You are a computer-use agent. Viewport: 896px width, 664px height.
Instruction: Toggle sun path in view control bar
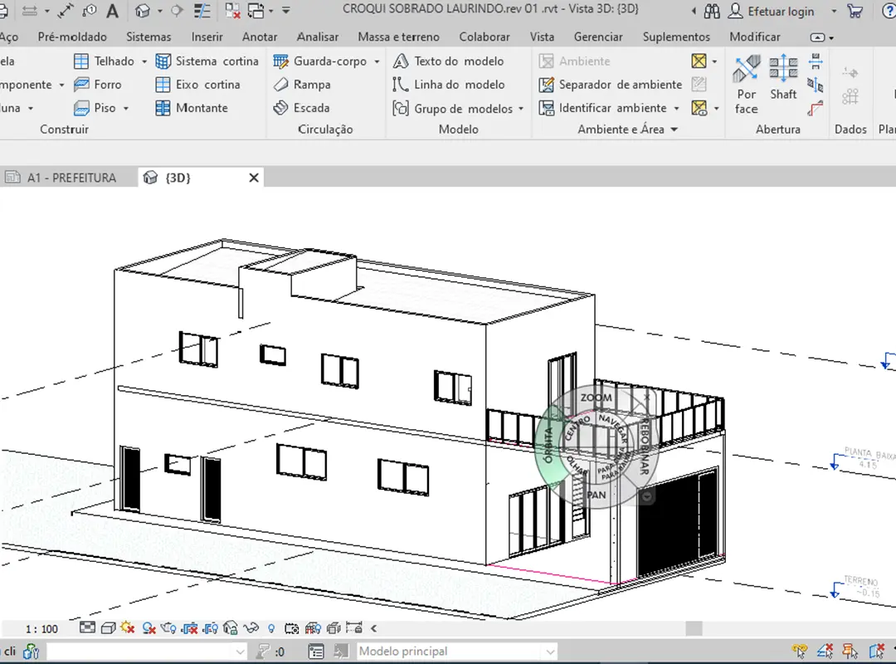pyautogui.click(x=128, y=628)
